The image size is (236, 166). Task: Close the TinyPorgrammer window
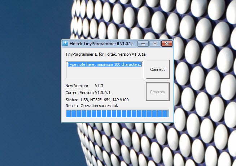(167, 44)
